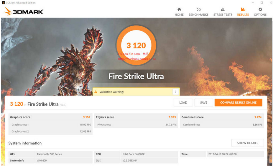Screen dimensions: 273x166
Task: Click the LOAD button
Action: coord(183,102)
